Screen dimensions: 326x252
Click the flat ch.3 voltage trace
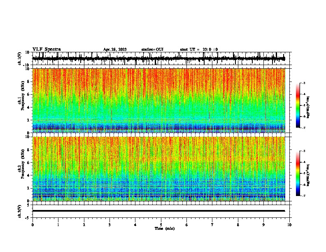tap(158, 211)
